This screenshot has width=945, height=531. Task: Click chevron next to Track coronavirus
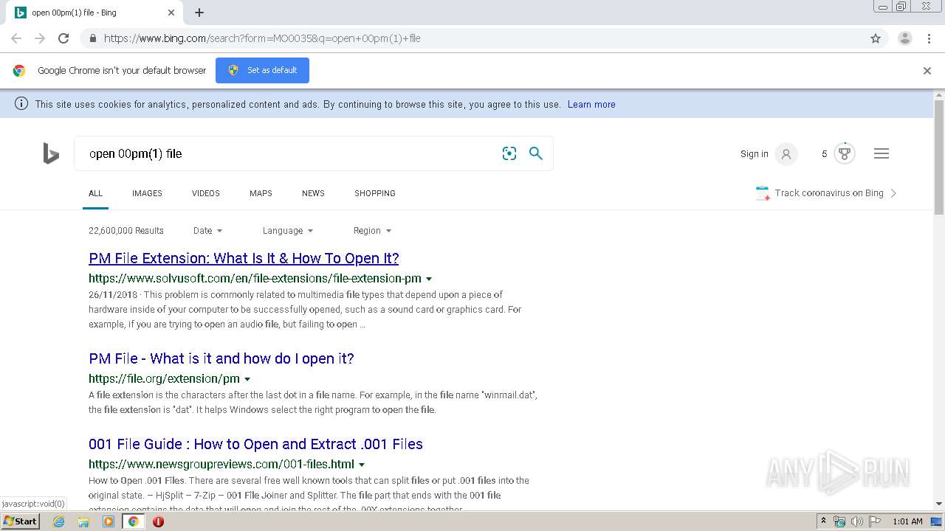pos(893,193)
